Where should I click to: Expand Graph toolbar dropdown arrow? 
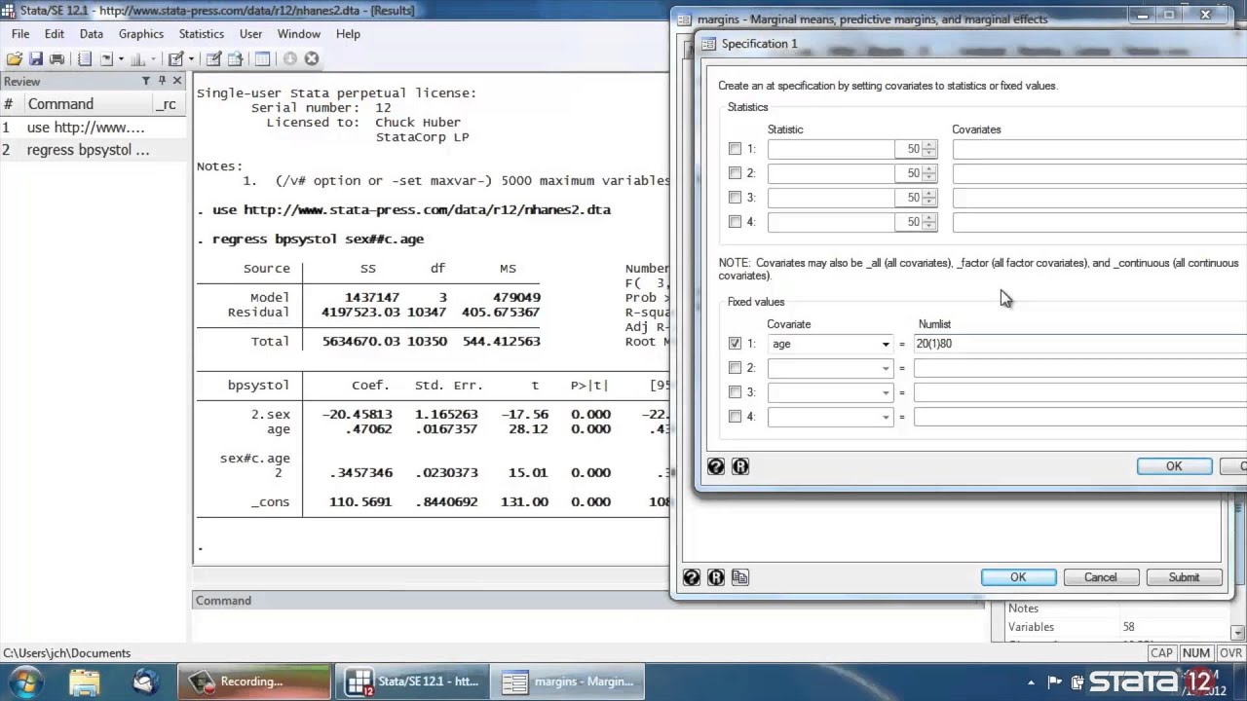tap(153, 58)
